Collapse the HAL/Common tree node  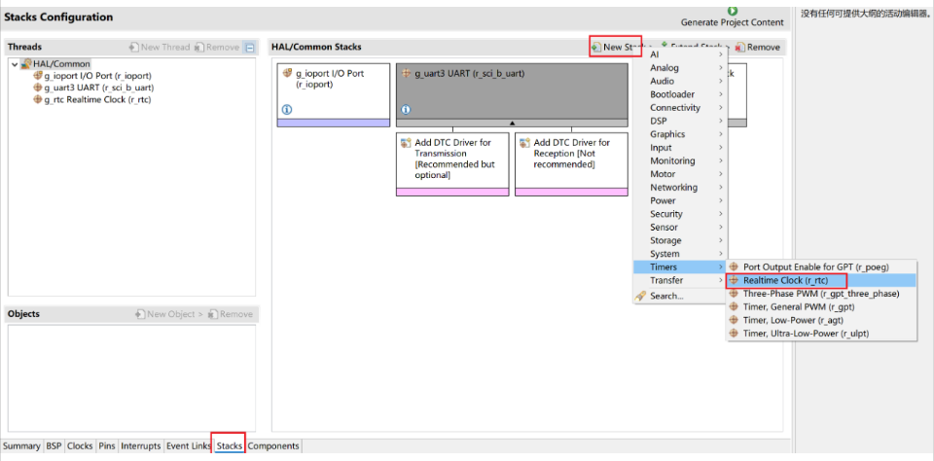(x=15, y=64)
